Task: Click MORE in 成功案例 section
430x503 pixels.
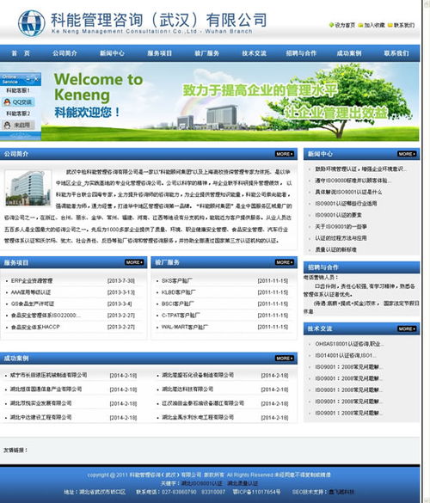Action: click(285, 359)
